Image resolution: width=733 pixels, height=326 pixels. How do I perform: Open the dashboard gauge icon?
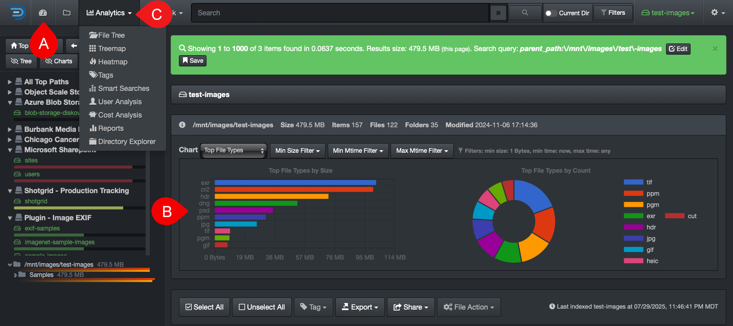point(43,13)
